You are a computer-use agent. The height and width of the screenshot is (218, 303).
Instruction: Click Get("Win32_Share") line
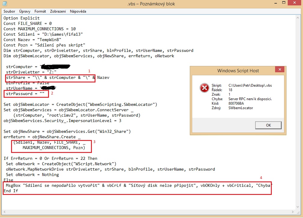point(67,132)
